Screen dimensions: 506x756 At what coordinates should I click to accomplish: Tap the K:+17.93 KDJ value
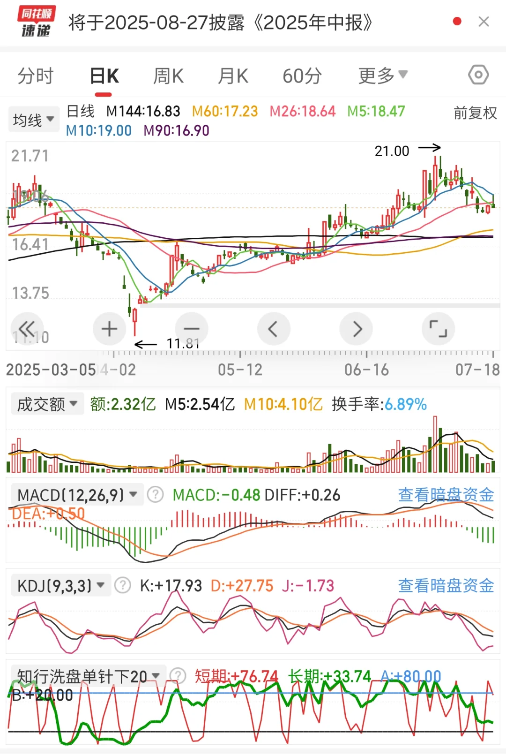171,586
